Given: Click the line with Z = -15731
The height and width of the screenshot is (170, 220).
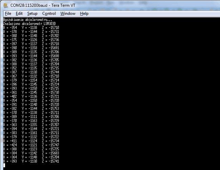Looking at the screenshot, I should pyautogui.click(x=31, y=32).
